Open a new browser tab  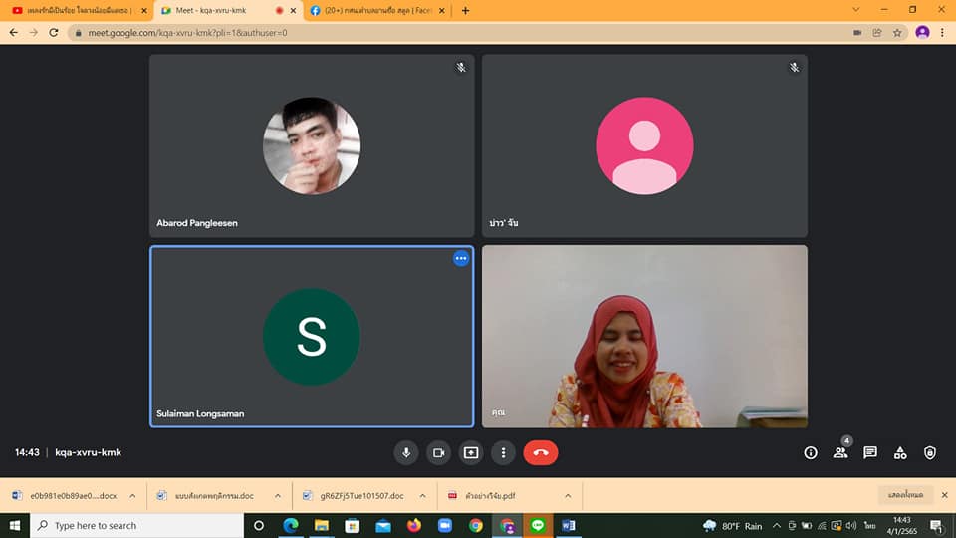465,10
